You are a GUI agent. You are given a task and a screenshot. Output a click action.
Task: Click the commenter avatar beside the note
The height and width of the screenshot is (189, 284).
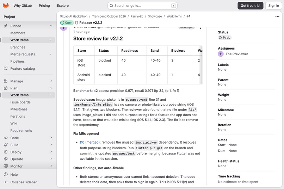pos(63,28)
